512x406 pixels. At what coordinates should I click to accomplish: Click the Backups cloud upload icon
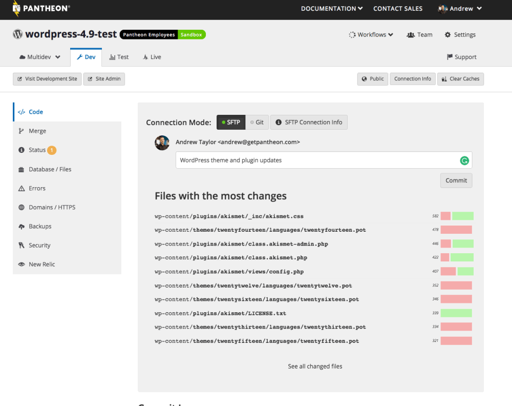click(x=22, y=227)
